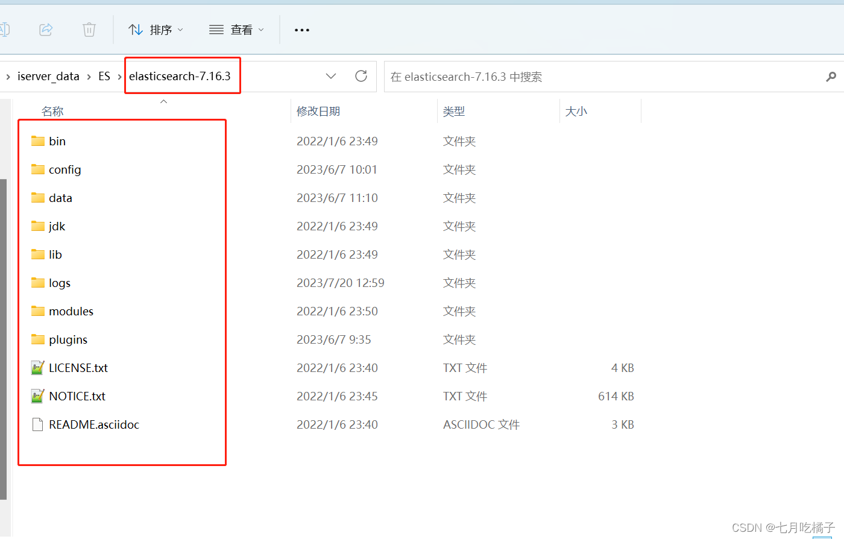Click the navigation pane scrollbar thumb
This screenshot has height=539, width=844.
pyautogui.click(x=3, y=339)
